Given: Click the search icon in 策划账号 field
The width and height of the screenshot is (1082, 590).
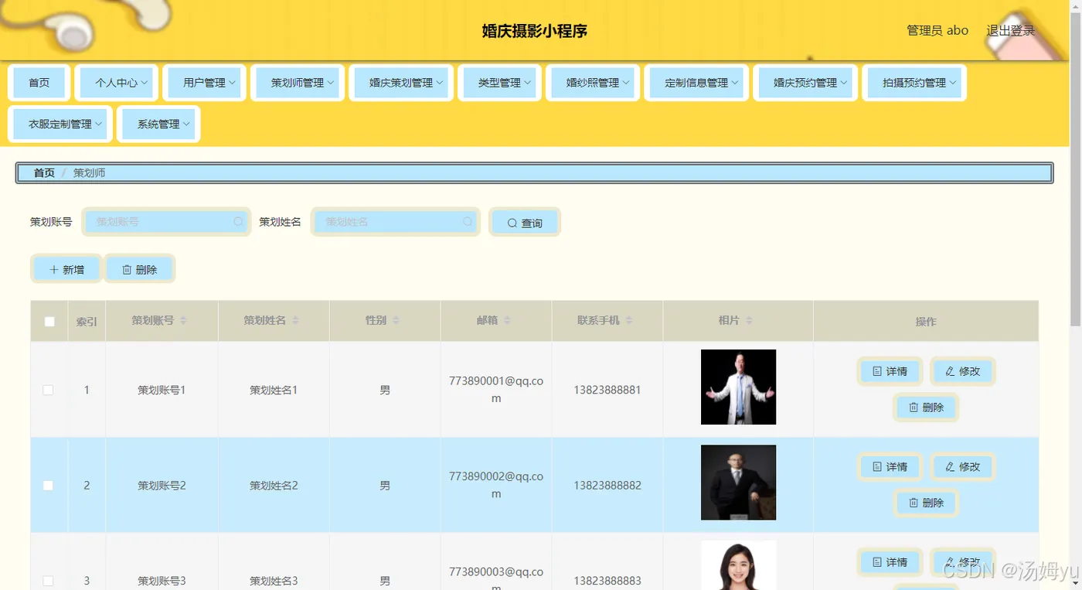Looking at the screenshot, I should coord(239,222).
